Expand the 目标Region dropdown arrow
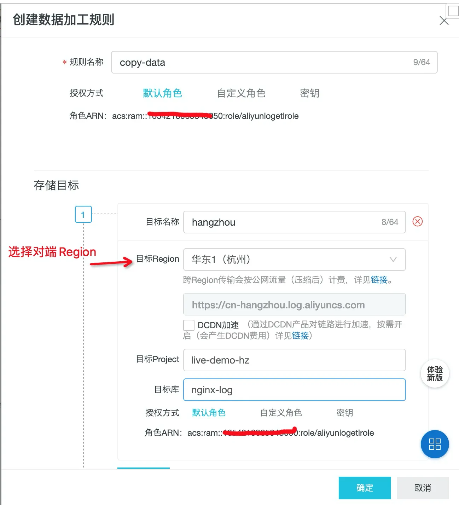The image size is (459, 505). tap(393, 260)
